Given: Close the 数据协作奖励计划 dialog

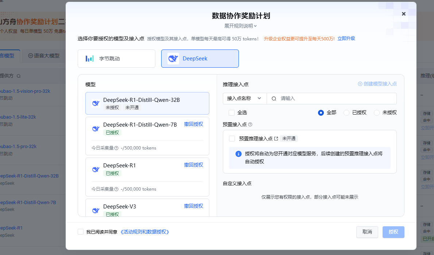Looking at the screenshot, I should point(404,14).
